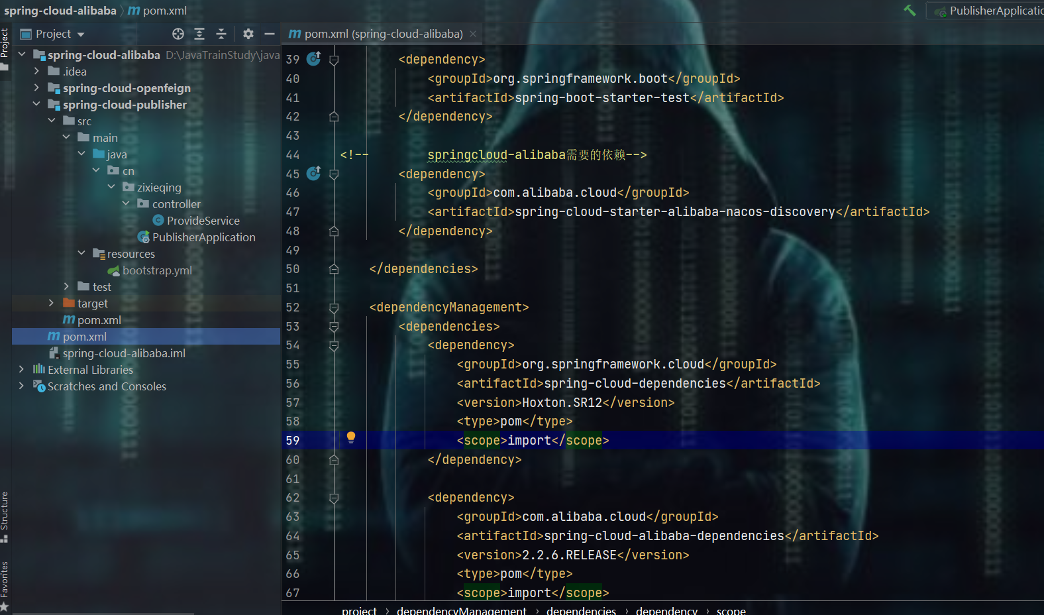Fold dependencies block at line 53
This screenshot has height=615, width=1044.
tap(334, 327)
